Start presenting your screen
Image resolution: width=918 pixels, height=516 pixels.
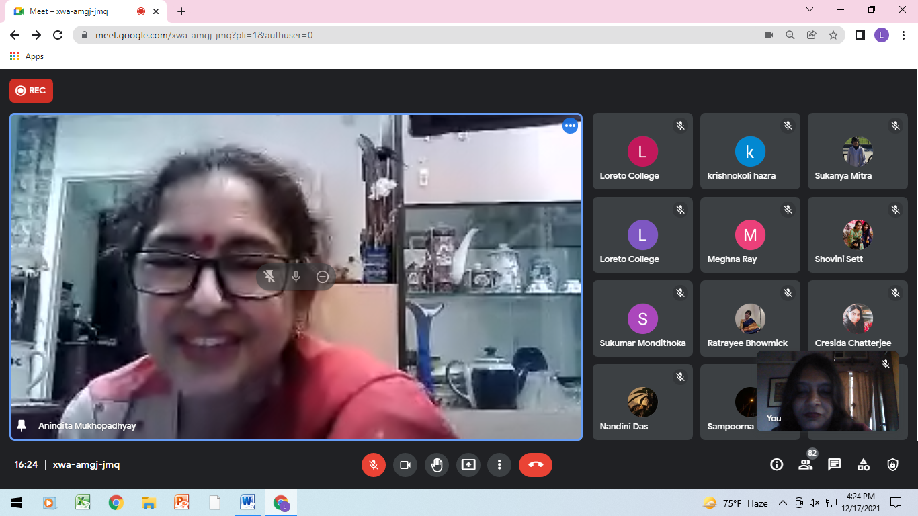pos(468,464)
